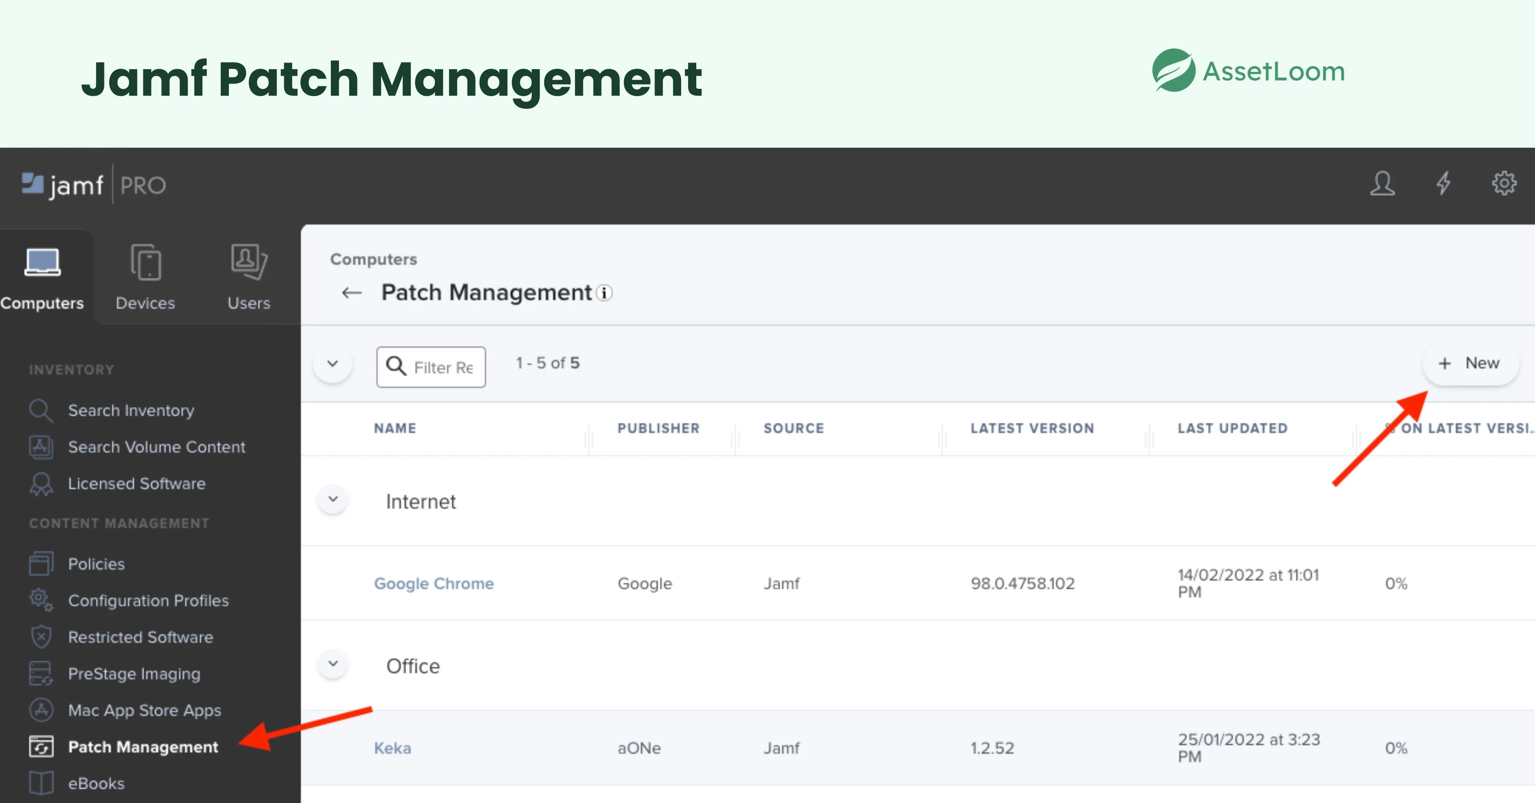Open the Keka patch title link
Screen dimensions: 1535x803
point(392,748)
